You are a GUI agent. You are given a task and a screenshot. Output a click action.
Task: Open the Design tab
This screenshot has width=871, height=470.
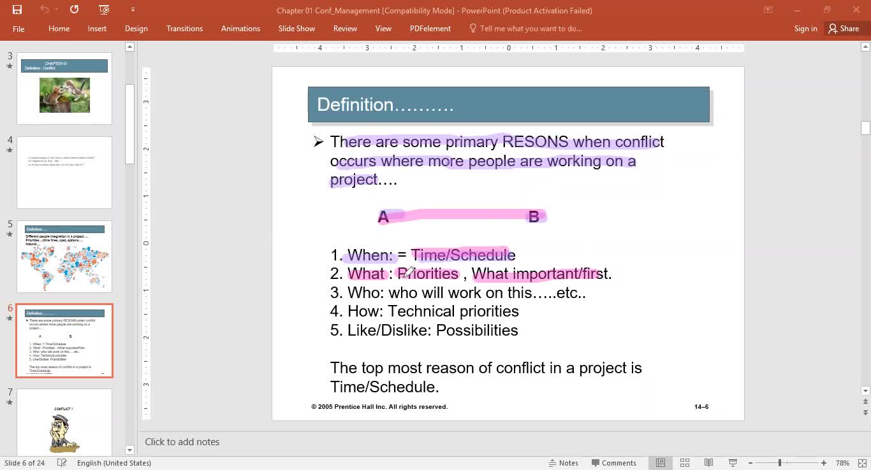tap(136, 29)
